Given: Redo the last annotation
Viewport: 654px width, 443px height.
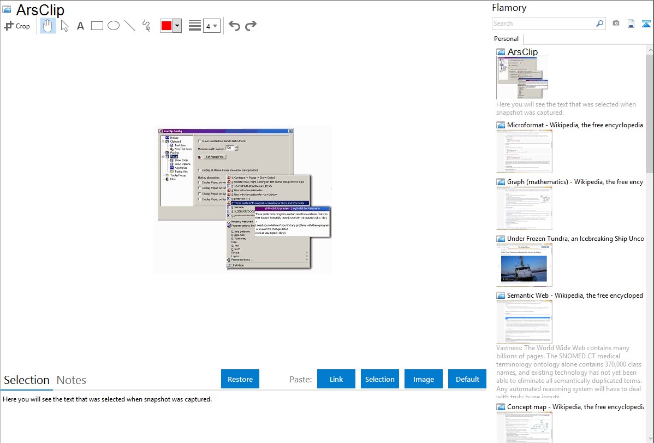Looking at the screenshot, I should [251, 26].
